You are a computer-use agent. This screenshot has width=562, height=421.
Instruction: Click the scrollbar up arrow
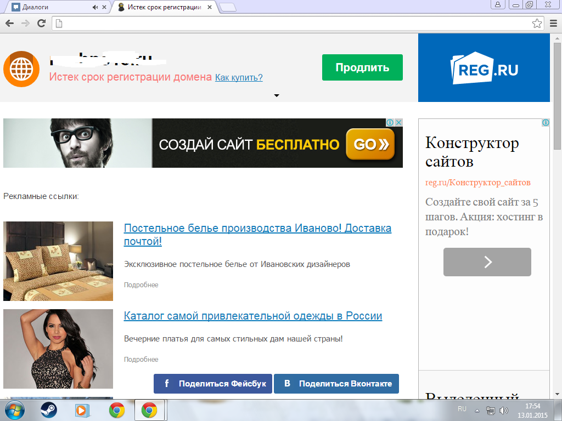(557, 38)
